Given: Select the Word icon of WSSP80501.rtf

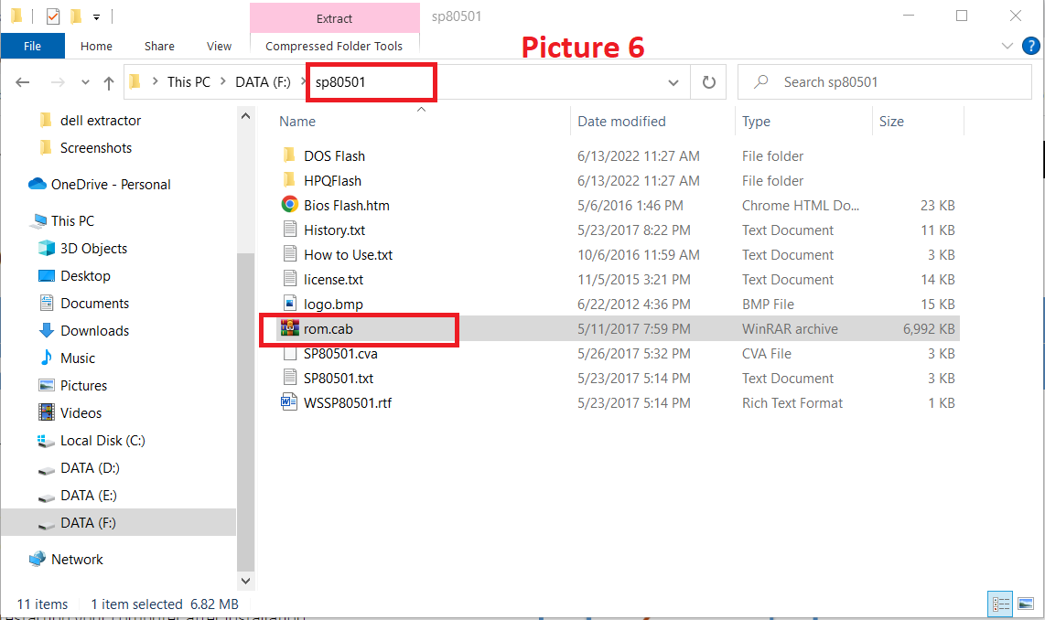Looking at the screenshot, I should [x=289, y=402].
